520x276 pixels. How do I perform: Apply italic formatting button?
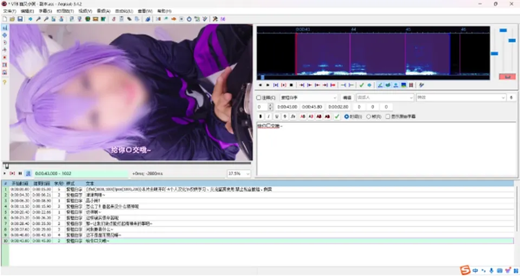(269, 116)
